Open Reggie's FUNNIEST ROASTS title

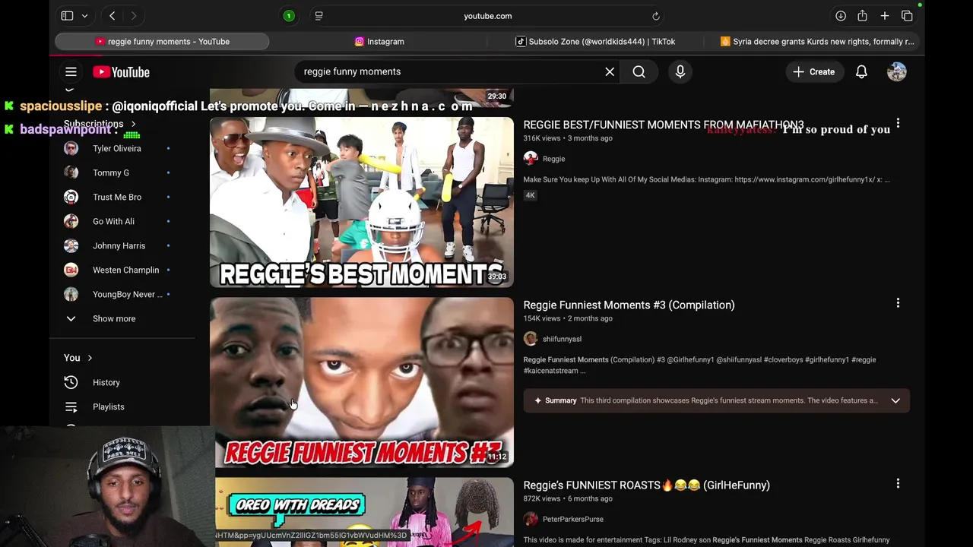[x=646, y=485]
